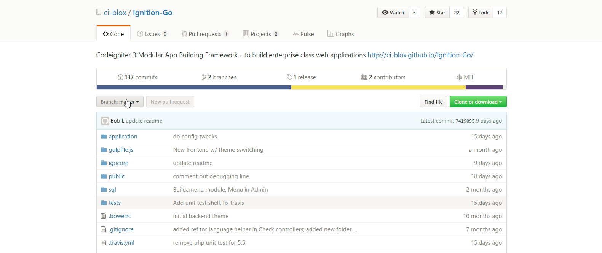Switch to the Code tab
The height and width of the screenshot is (253, 602).
click(x=113, y=34)
